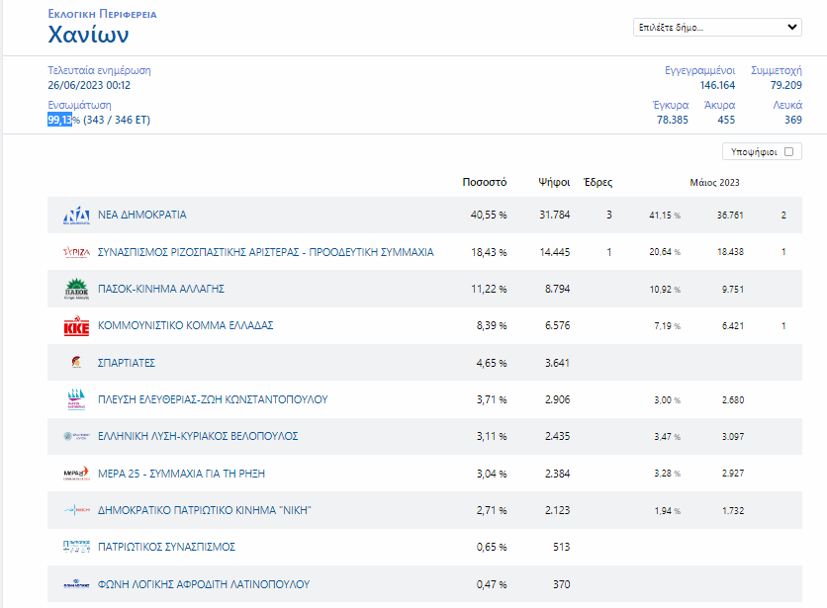This screenshot has width=827, height=608.
Task: Click the Σπαρτιάτες helmet logo
Action: pos(76,362)
